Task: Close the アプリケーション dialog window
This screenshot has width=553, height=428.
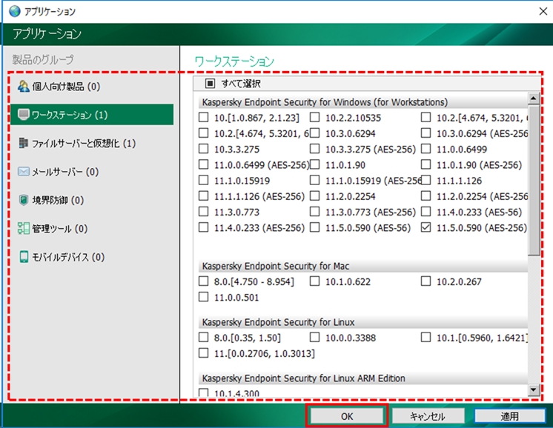Action: (543, 11)
